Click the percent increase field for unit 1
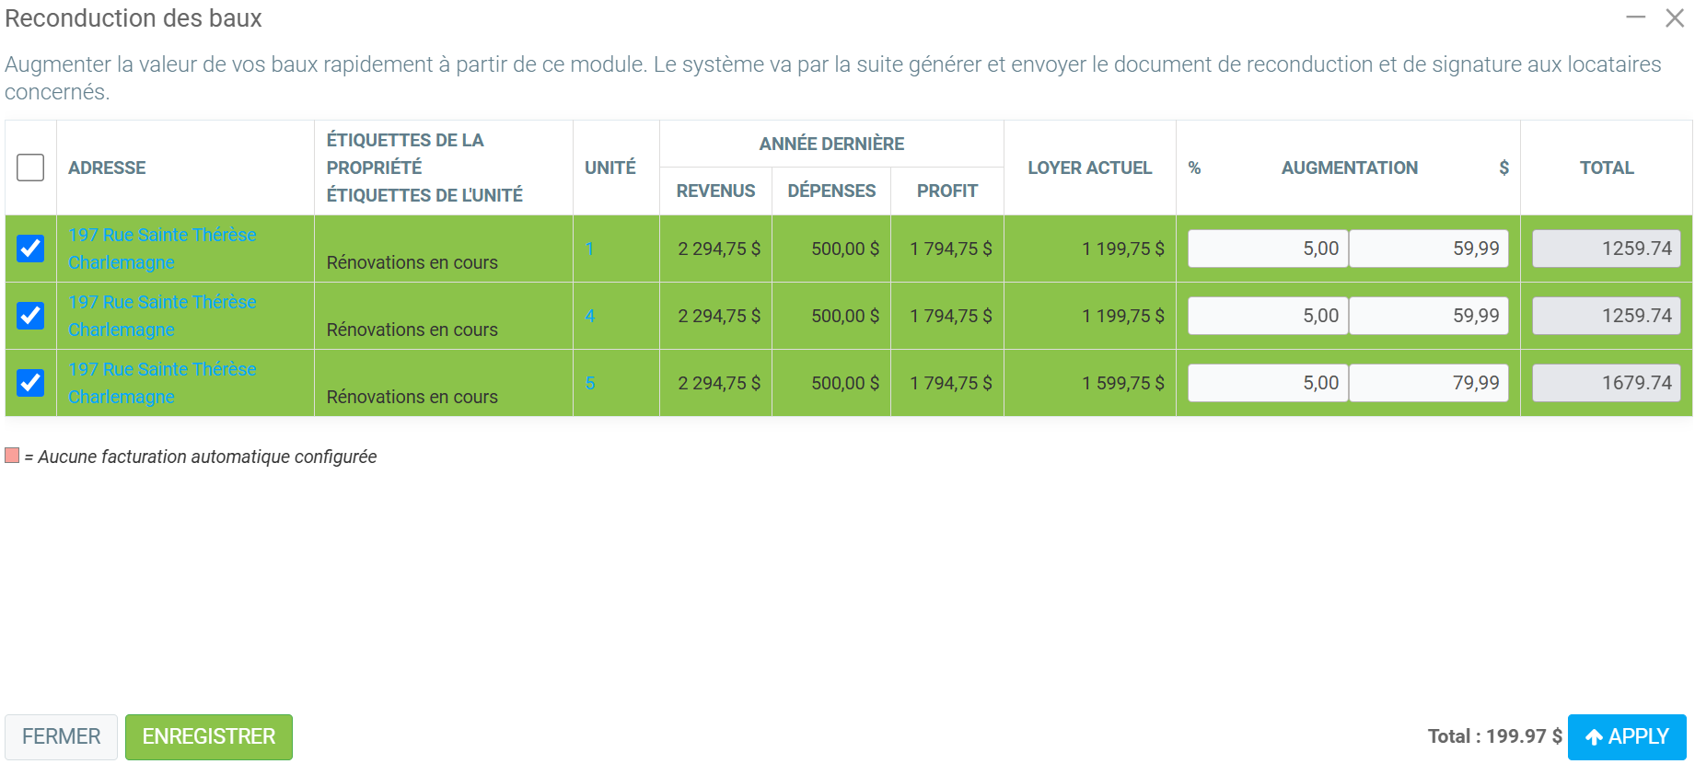The height and width of the screenshot is (764, 1695). coord(1267,249)
